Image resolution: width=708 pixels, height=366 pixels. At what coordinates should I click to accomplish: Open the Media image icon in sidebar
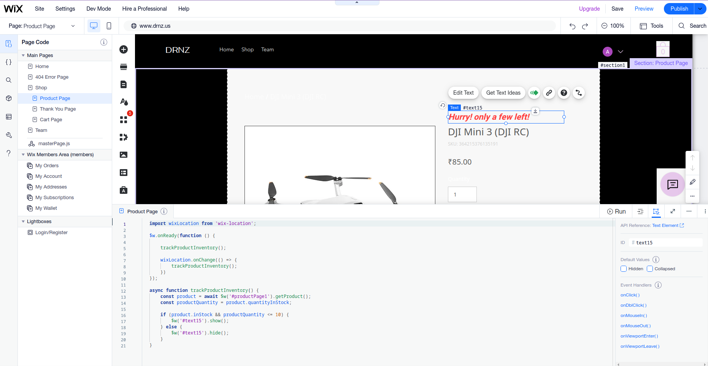pos(124,155)
